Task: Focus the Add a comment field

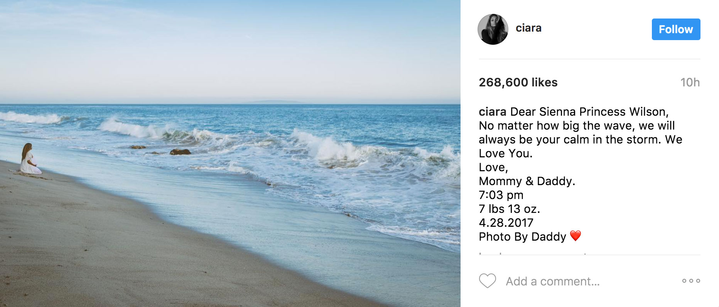Action: pos(552,282)
